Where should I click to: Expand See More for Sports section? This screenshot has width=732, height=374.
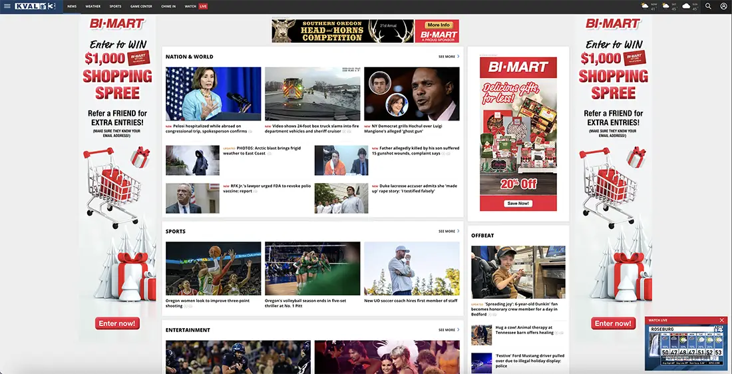point(449,231)
